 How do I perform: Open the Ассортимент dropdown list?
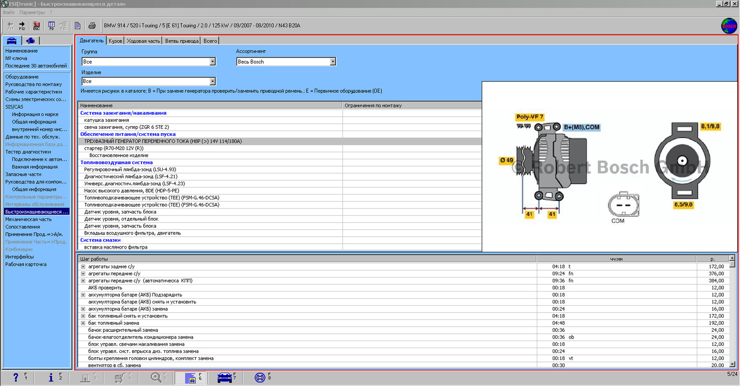point(333,62)
